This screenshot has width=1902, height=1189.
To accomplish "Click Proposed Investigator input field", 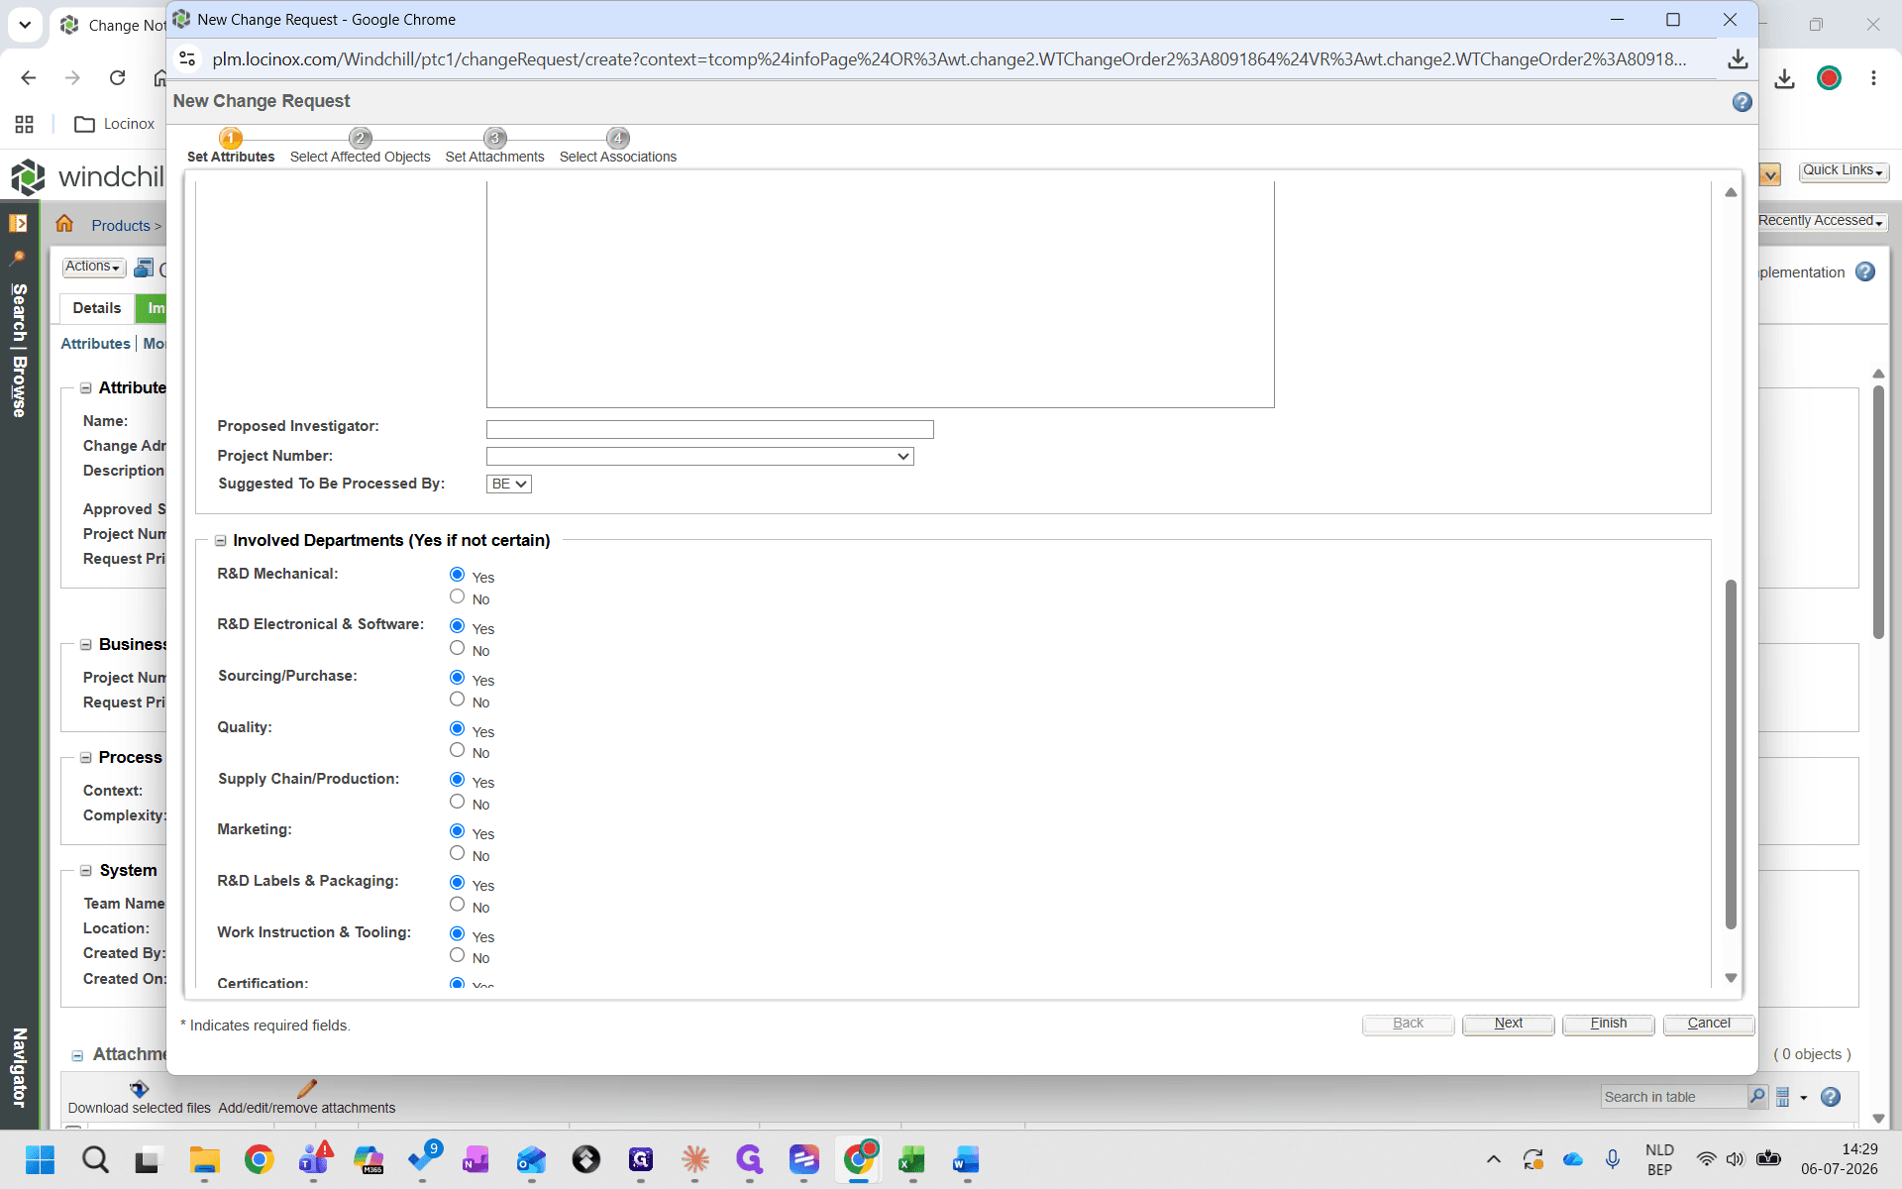I will [709, 429].
